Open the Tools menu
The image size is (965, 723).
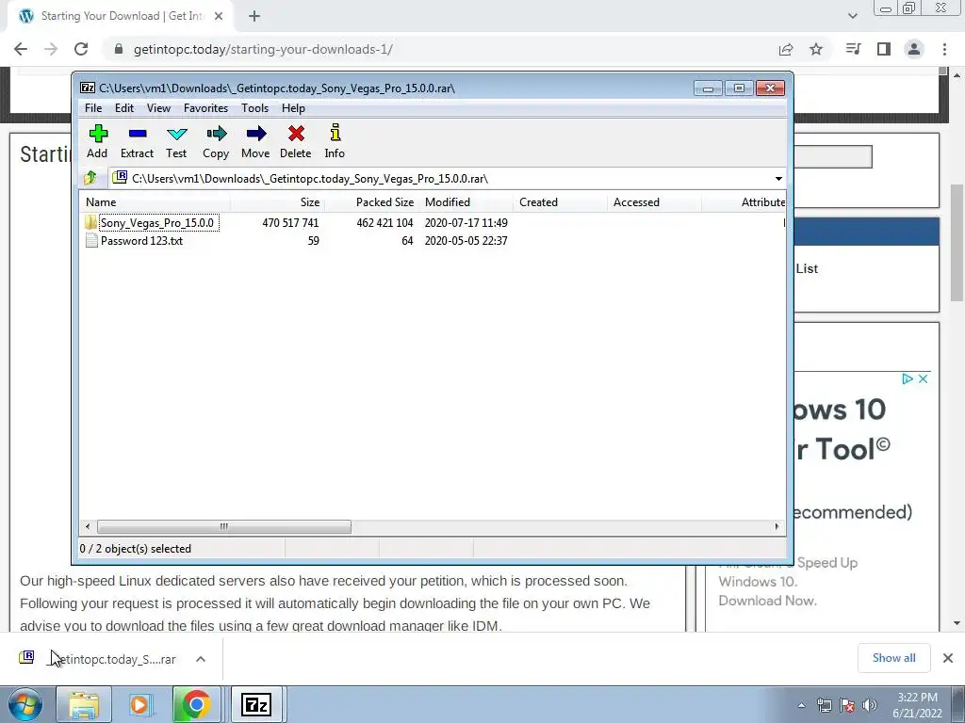coord(254,108)
